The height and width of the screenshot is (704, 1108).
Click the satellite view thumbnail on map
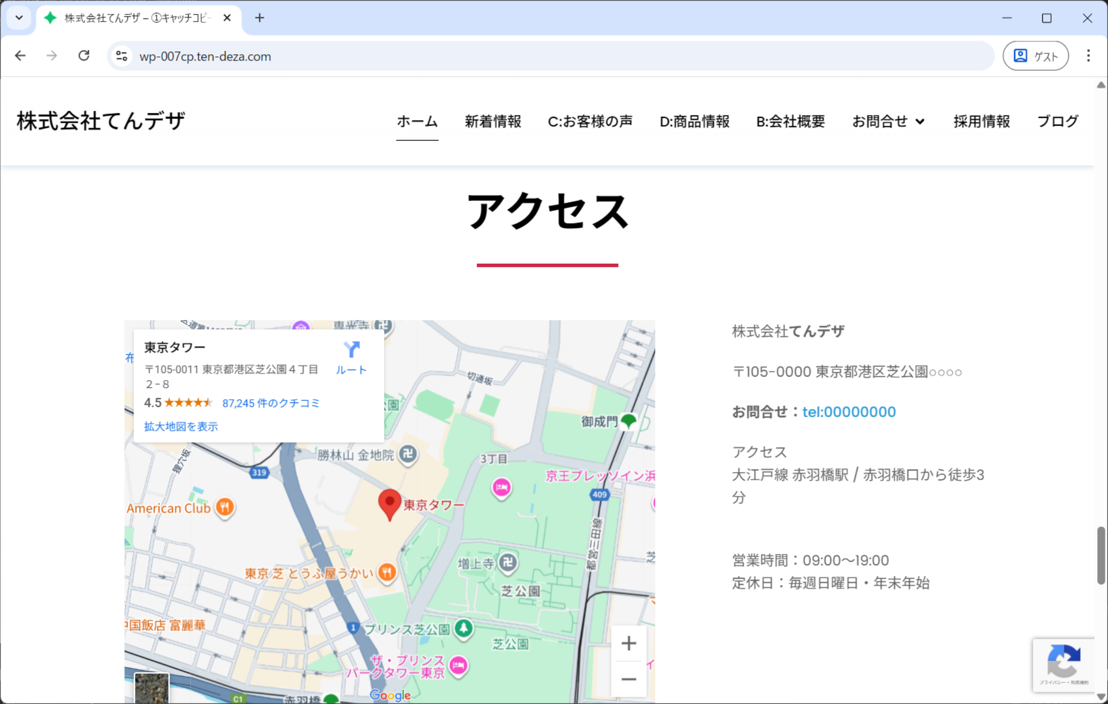click(x=151, y=688)
